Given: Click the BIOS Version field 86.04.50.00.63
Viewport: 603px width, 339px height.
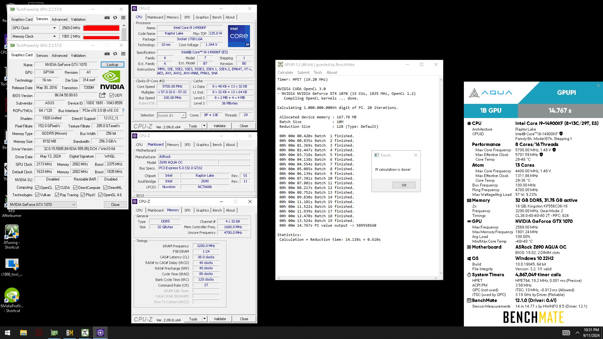Looking at the screenshot, I should tap(66, 95).
